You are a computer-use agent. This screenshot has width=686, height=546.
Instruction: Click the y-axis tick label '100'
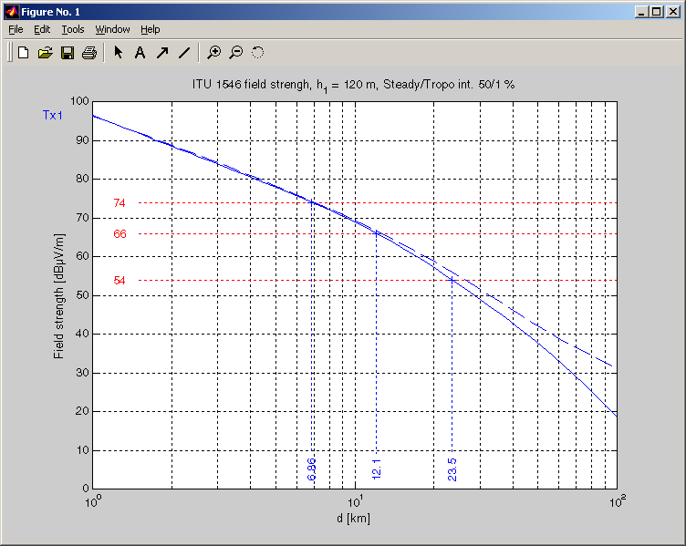[79, 101]
